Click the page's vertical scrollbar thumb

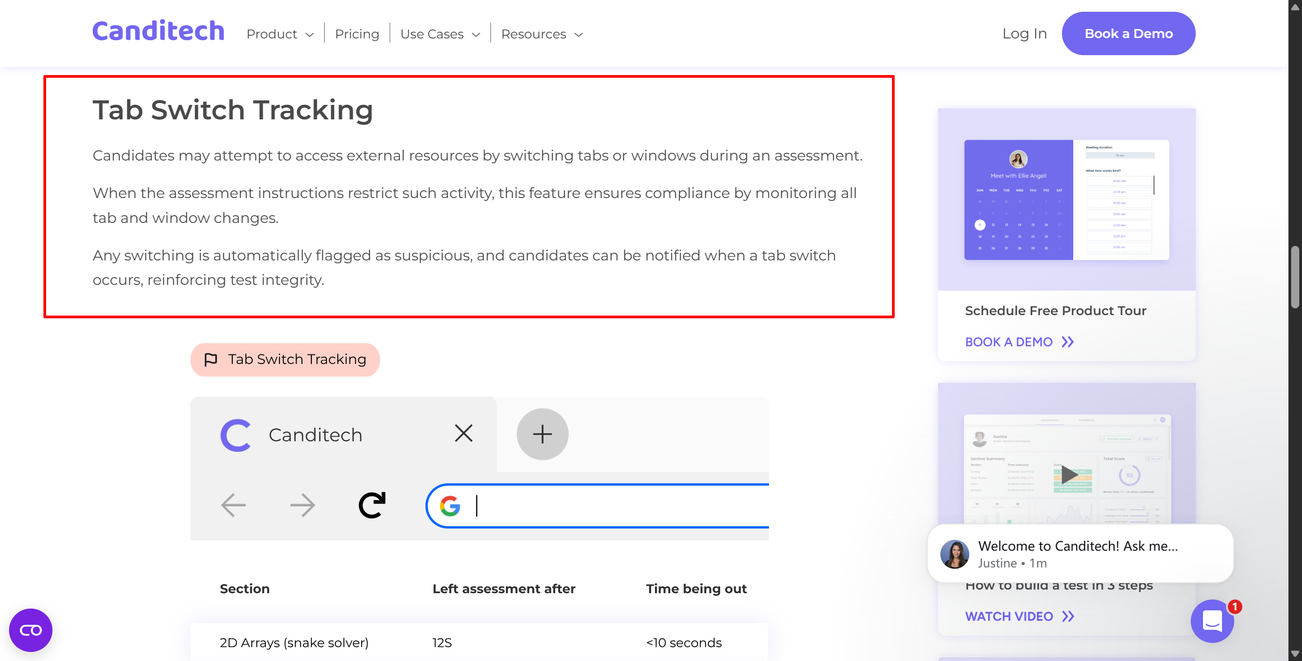(1294, 277)
